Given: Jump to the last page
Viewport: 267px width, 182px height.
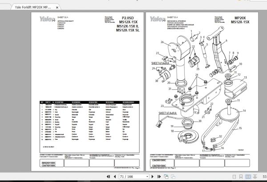Looking at the screenshot, I should 159,177.
